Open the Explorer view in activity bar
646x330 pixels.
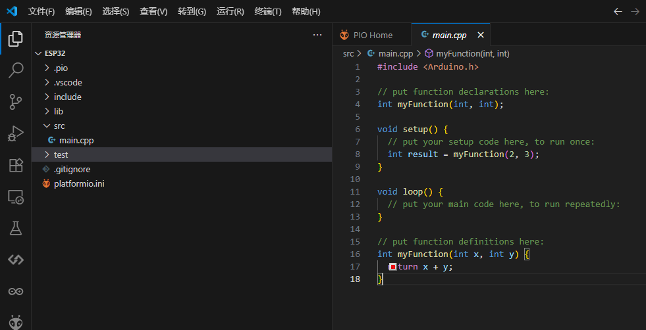pyautogui.click(x=16, y=39)
